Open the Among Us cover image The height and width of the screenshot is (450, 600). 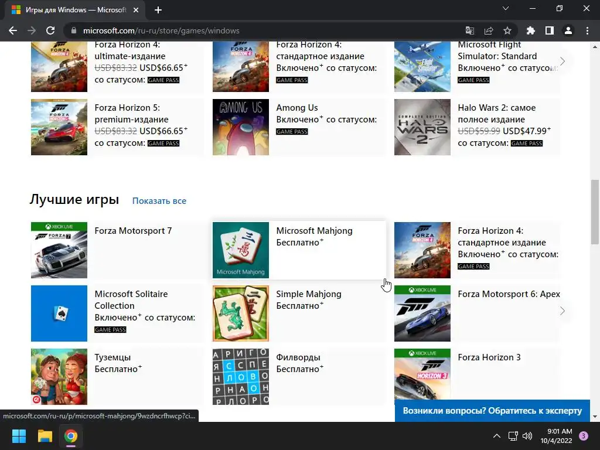coord(241,127)
